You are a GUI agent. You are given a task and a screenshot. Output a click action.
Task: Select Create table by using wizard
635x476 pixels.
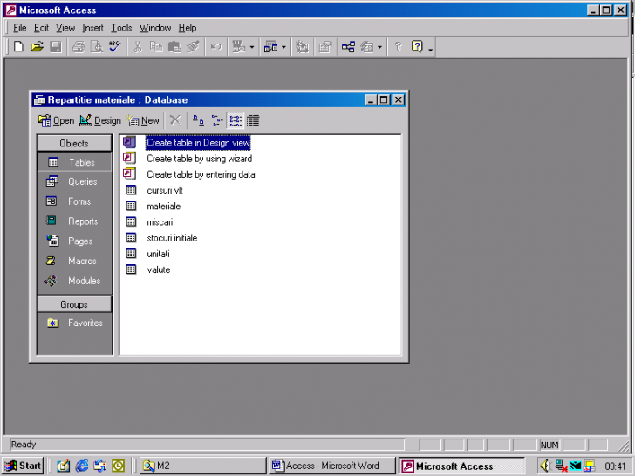tap(199, 159)
